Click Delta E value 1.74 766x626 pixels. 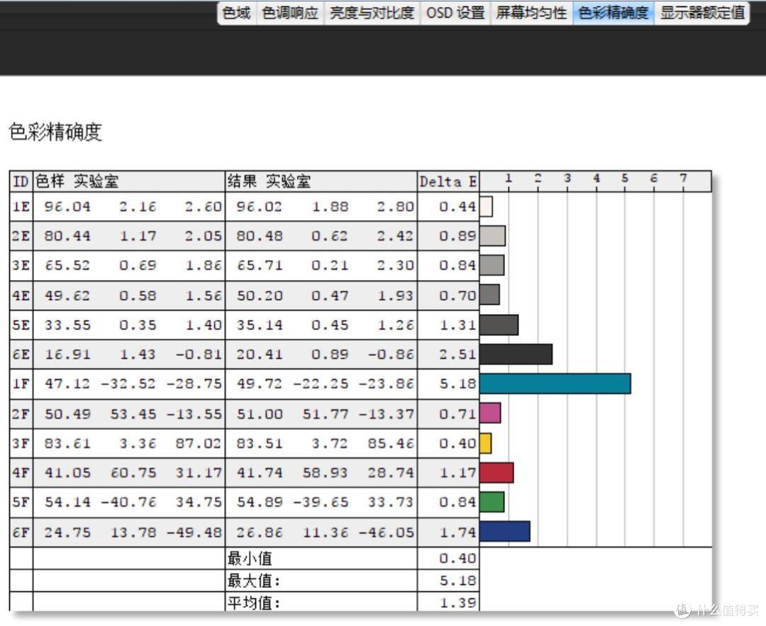tap(457, 532)
